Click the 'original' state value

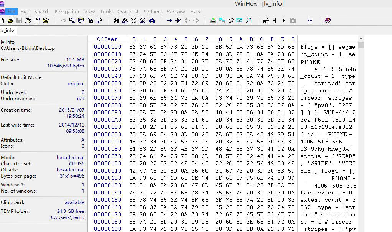pos(76,84)
